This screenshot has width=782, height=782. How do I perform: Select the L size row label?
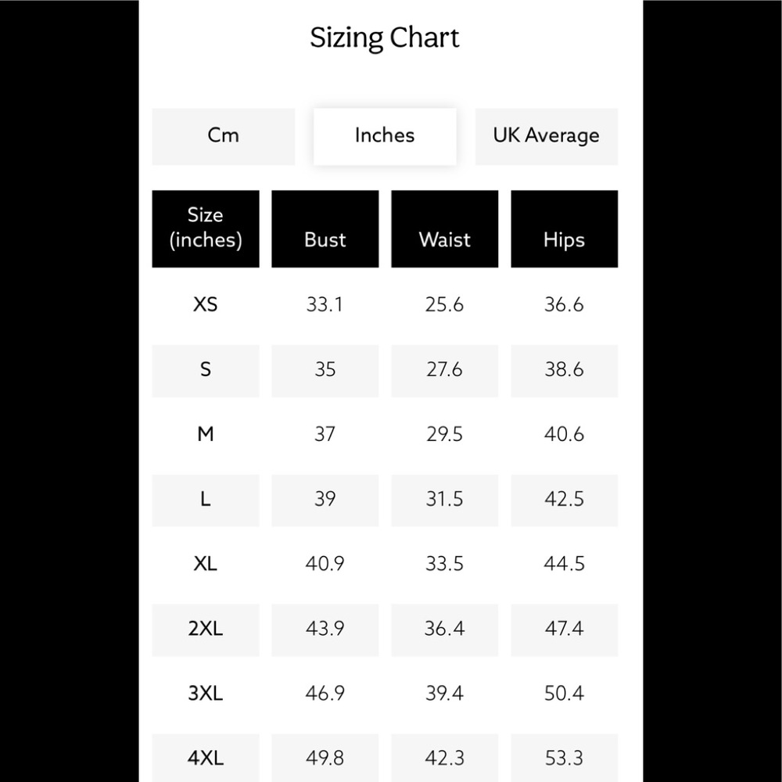coord(206,499)
